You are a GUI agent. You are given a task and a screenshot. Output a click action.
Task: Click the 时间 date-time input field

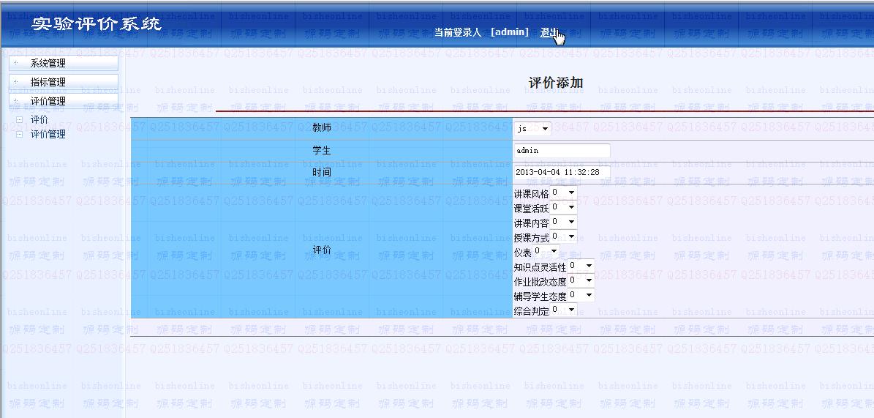(x=562, y=173)
